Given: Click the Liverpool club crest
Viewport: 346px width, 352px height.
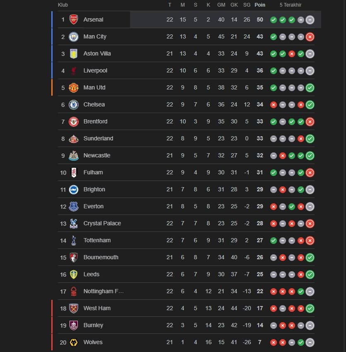Looking at the screenshot, I should [73, 70].
